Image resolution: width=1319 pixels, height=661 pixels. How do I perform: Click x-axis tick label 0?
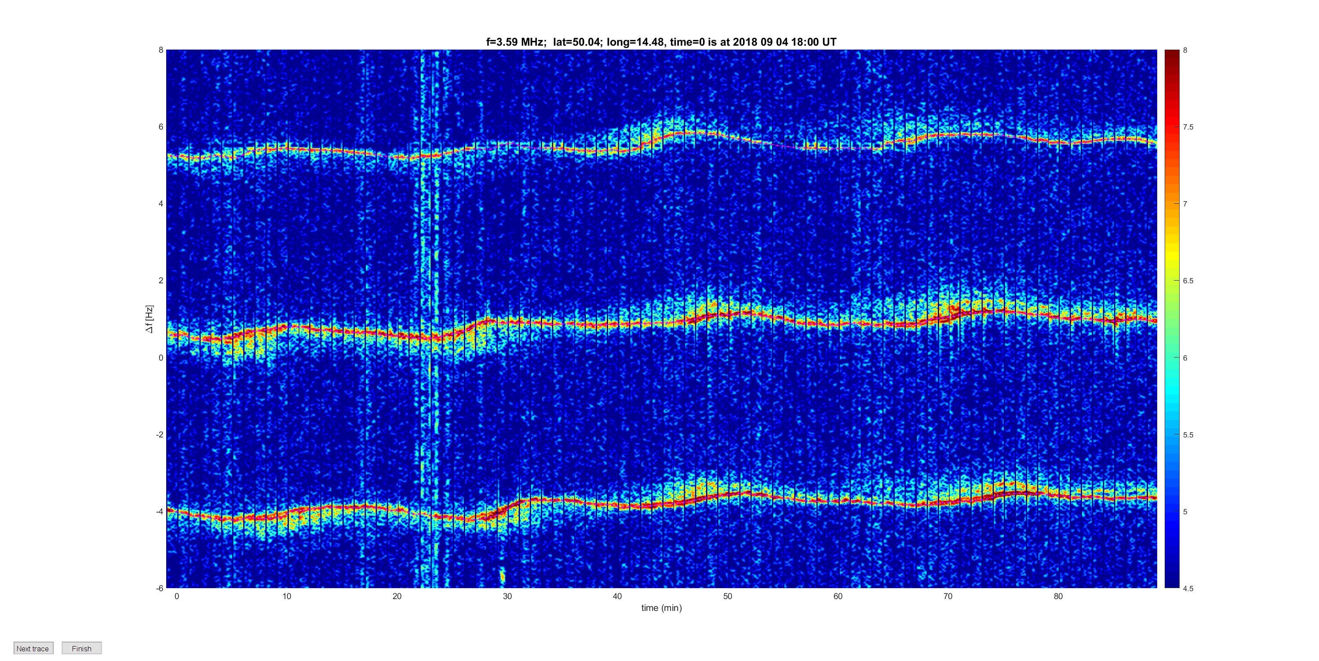pos(177,596)
